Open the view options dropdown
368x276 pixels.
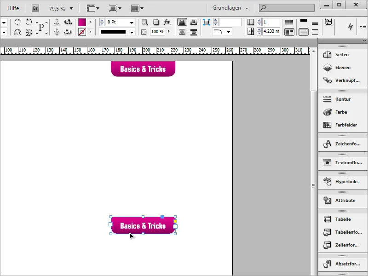click(93, 8)
